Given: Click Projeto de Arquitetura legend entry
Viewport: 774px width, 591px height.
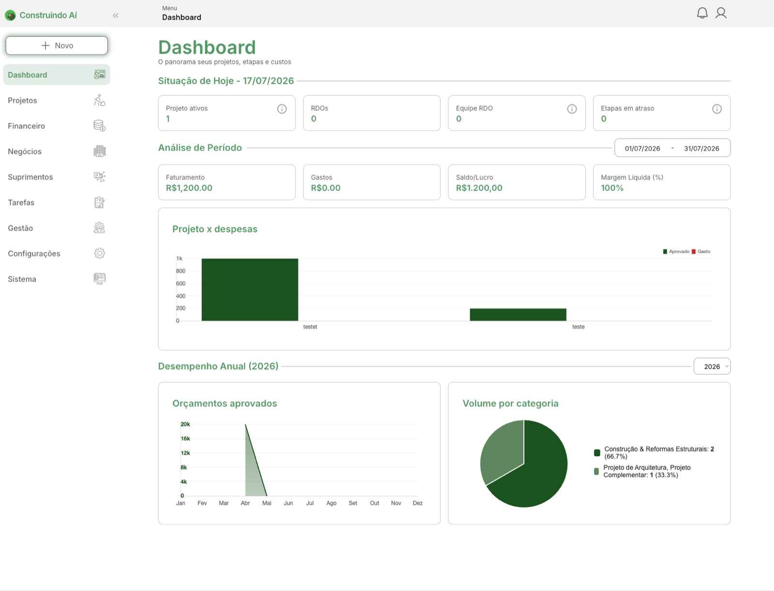Looking at the screenshot, I should [x=642, y=471].
